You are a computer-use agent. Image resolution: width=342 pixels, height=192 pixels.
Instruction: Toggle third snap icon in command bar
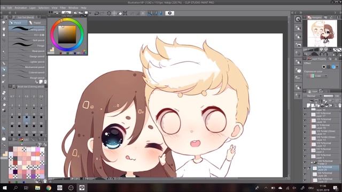tap(160, 13)
